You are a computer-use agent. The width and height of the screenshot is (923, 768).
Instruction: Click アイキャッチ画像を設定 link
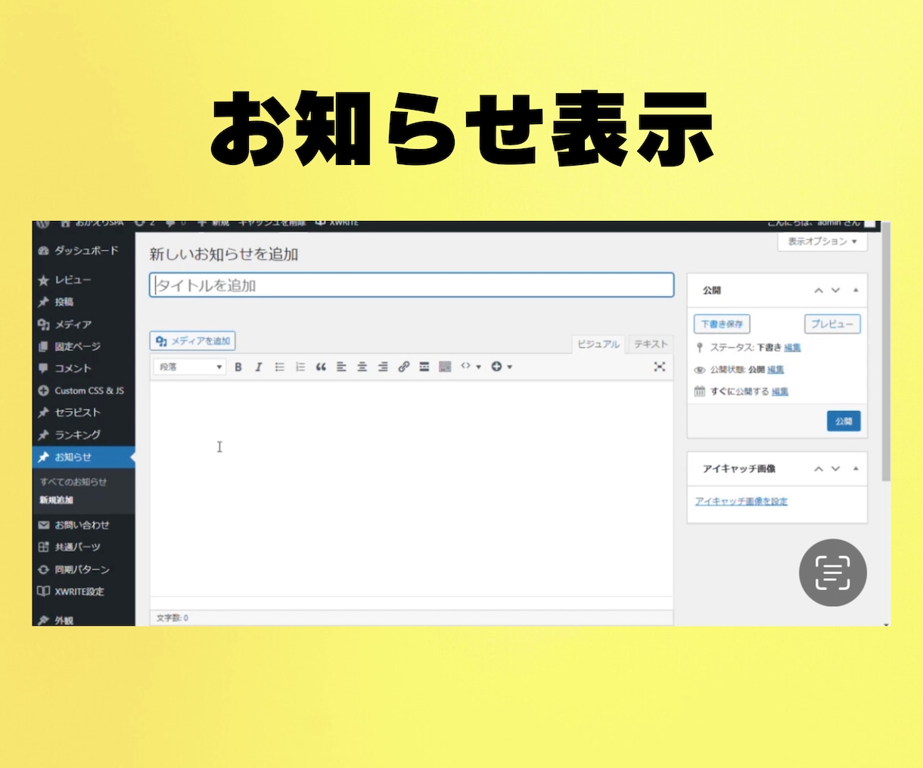coord(741,502)
